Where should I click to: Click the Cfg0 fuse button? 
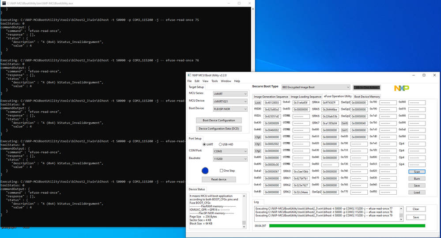click(x=258, y=137)
